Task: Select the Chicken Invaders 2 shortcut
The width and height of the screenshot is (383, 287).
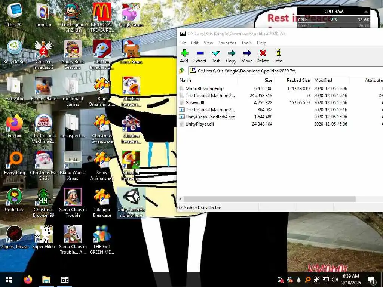Action: pos(43,55)
